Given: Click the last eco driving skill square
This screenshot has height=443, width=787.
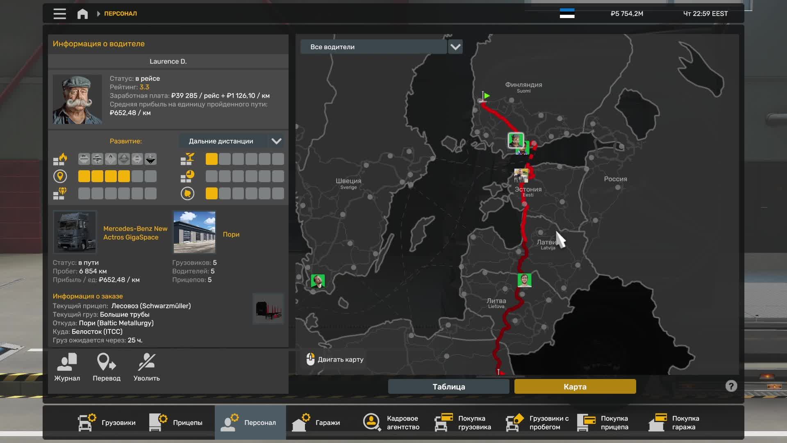Looking at the screenshot, I should pos(278,194).
